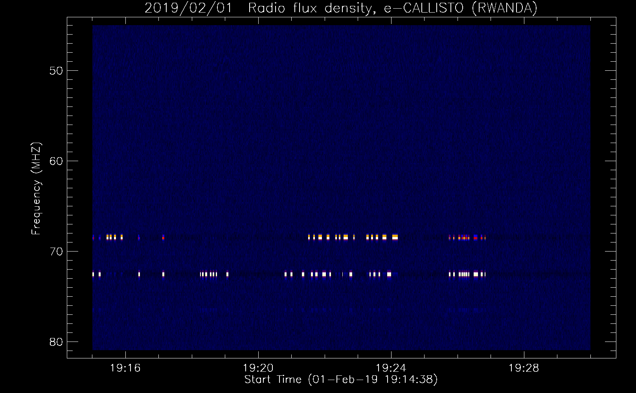Click the 70 MHz frequency tick label
Viewport: 636px width, 393px height.
56,252
